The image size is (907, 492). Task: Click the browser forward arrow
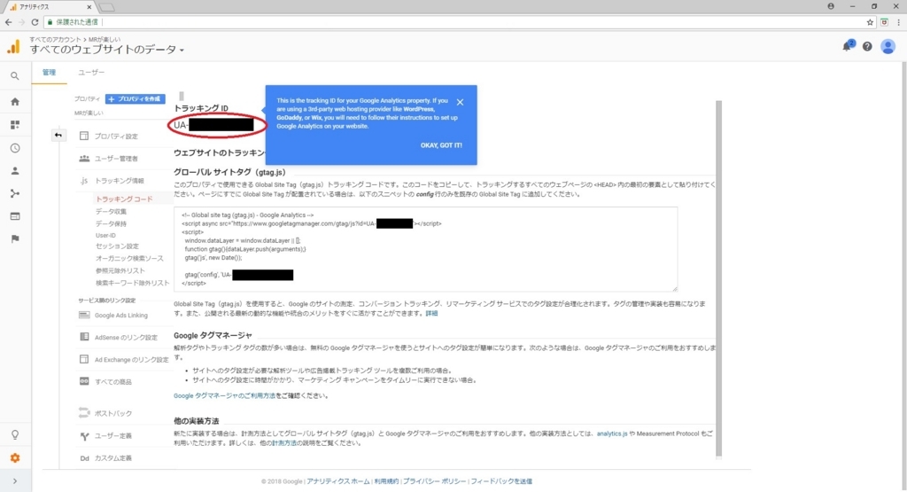[x=21, y=22]
